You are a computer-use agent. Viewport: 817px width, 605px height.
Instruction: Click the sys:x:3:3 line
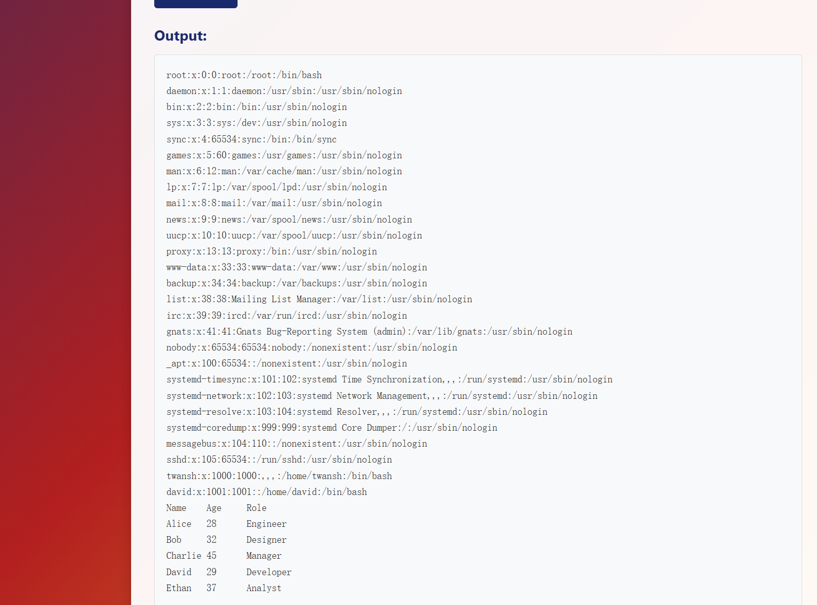pyautogui.click(x=257, y=123)
